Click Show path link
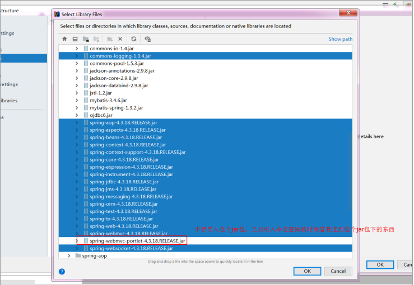414x285 pixels. (341, 39)
